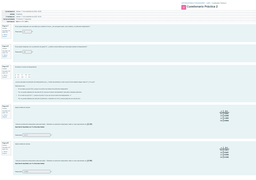Flag Pregunta 2 with Marcar pregunta

(x=5, y=56)
